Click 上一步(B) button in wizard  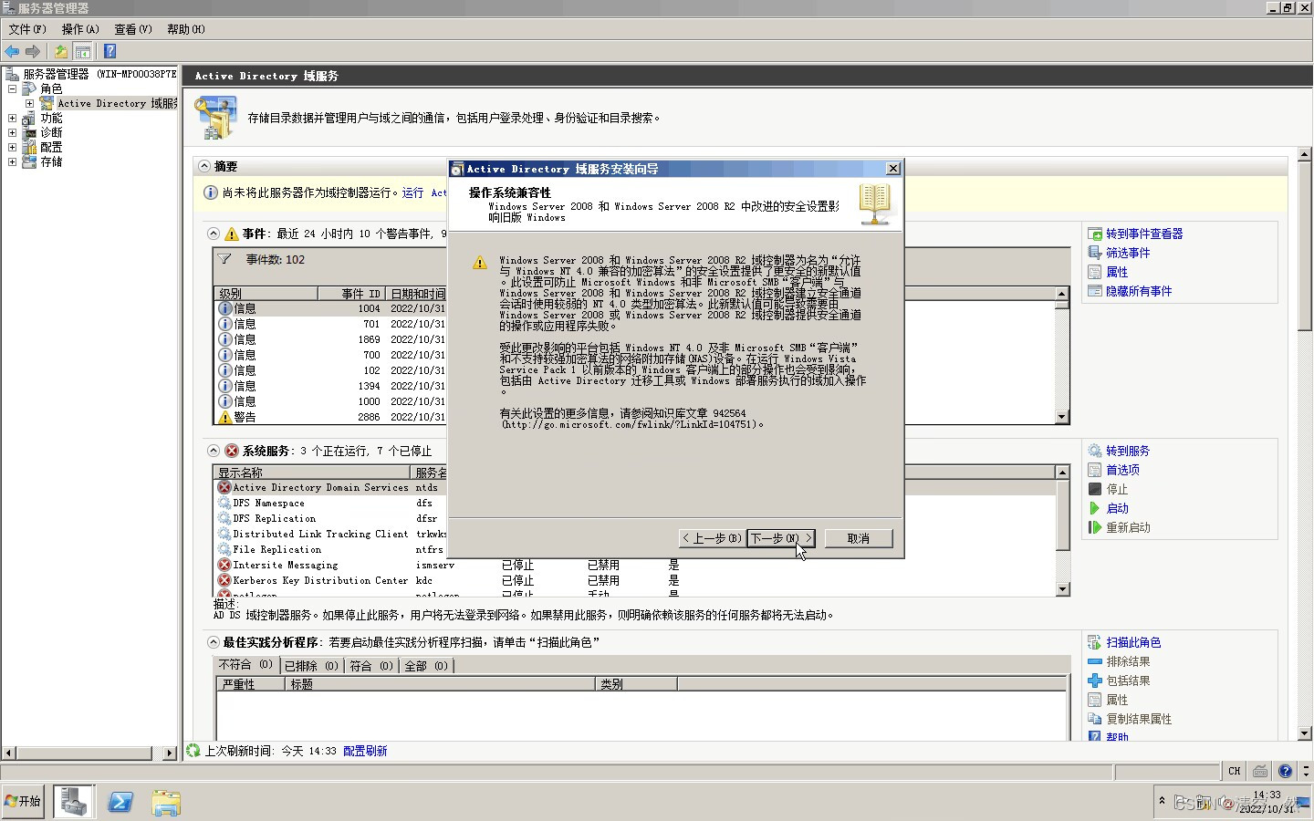point(712,538)
